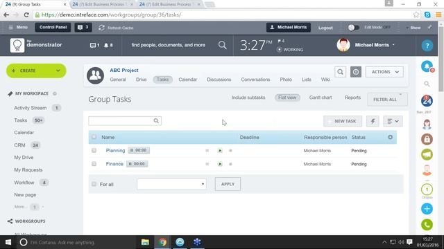Click the dark square icon beside ACTIONS
This screenshot has width=444, height=249.
coord(356,72)
